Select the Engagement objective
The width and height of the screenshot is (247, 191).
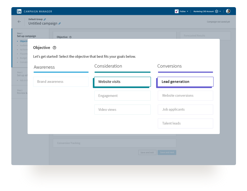(x=122, y=95)
